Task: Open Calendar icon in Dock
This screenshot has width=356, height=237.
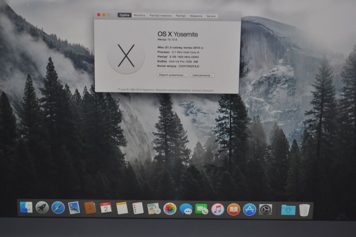Action: [x=106, y=208]
